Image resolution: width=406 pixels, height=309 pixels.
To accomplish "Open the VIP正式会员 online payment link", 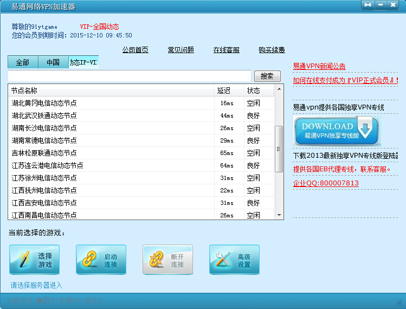I will click(x=345, y=80).
